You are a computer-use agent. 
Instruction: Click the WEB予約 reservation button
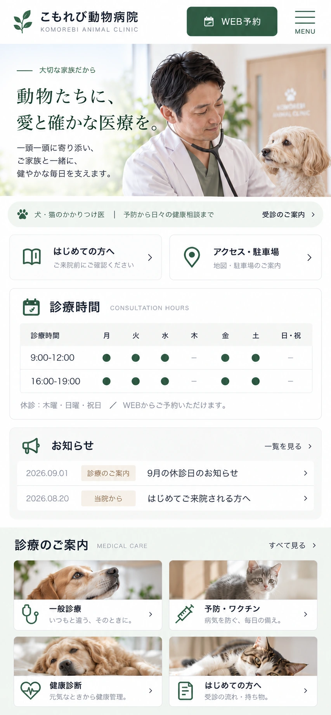[232, 22]
